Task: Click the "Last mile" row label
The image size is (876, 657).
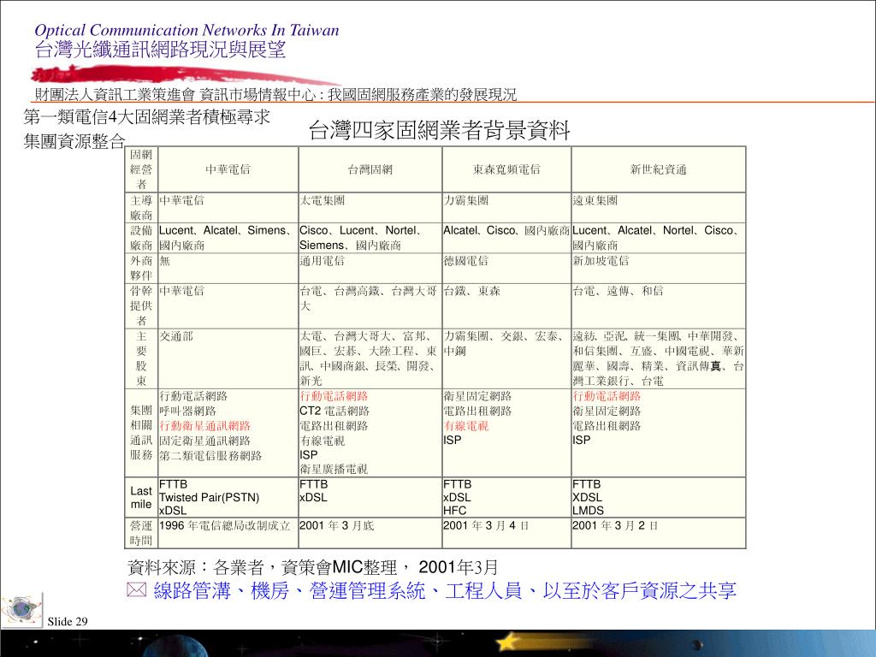Action: 141,497
